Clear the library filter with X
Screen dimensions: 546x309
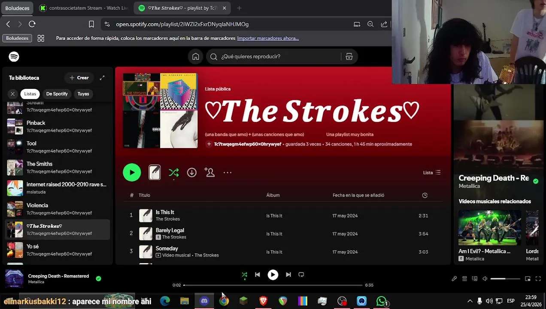pos(12,94)
